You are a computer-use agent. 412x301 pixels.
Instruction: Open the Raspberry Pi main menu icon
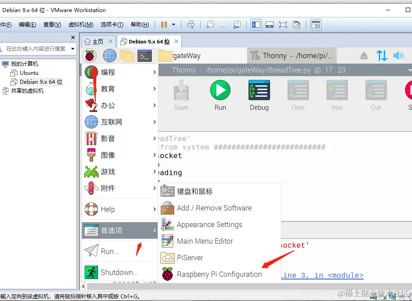click(x=89, y=56)
